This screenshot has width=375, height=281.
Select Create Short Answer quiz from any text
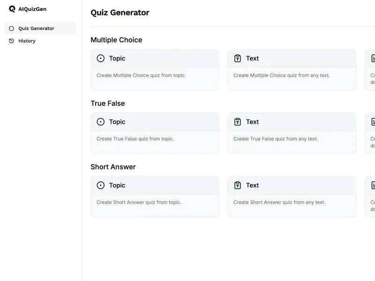pyautogui.click(x=292, y=197)
